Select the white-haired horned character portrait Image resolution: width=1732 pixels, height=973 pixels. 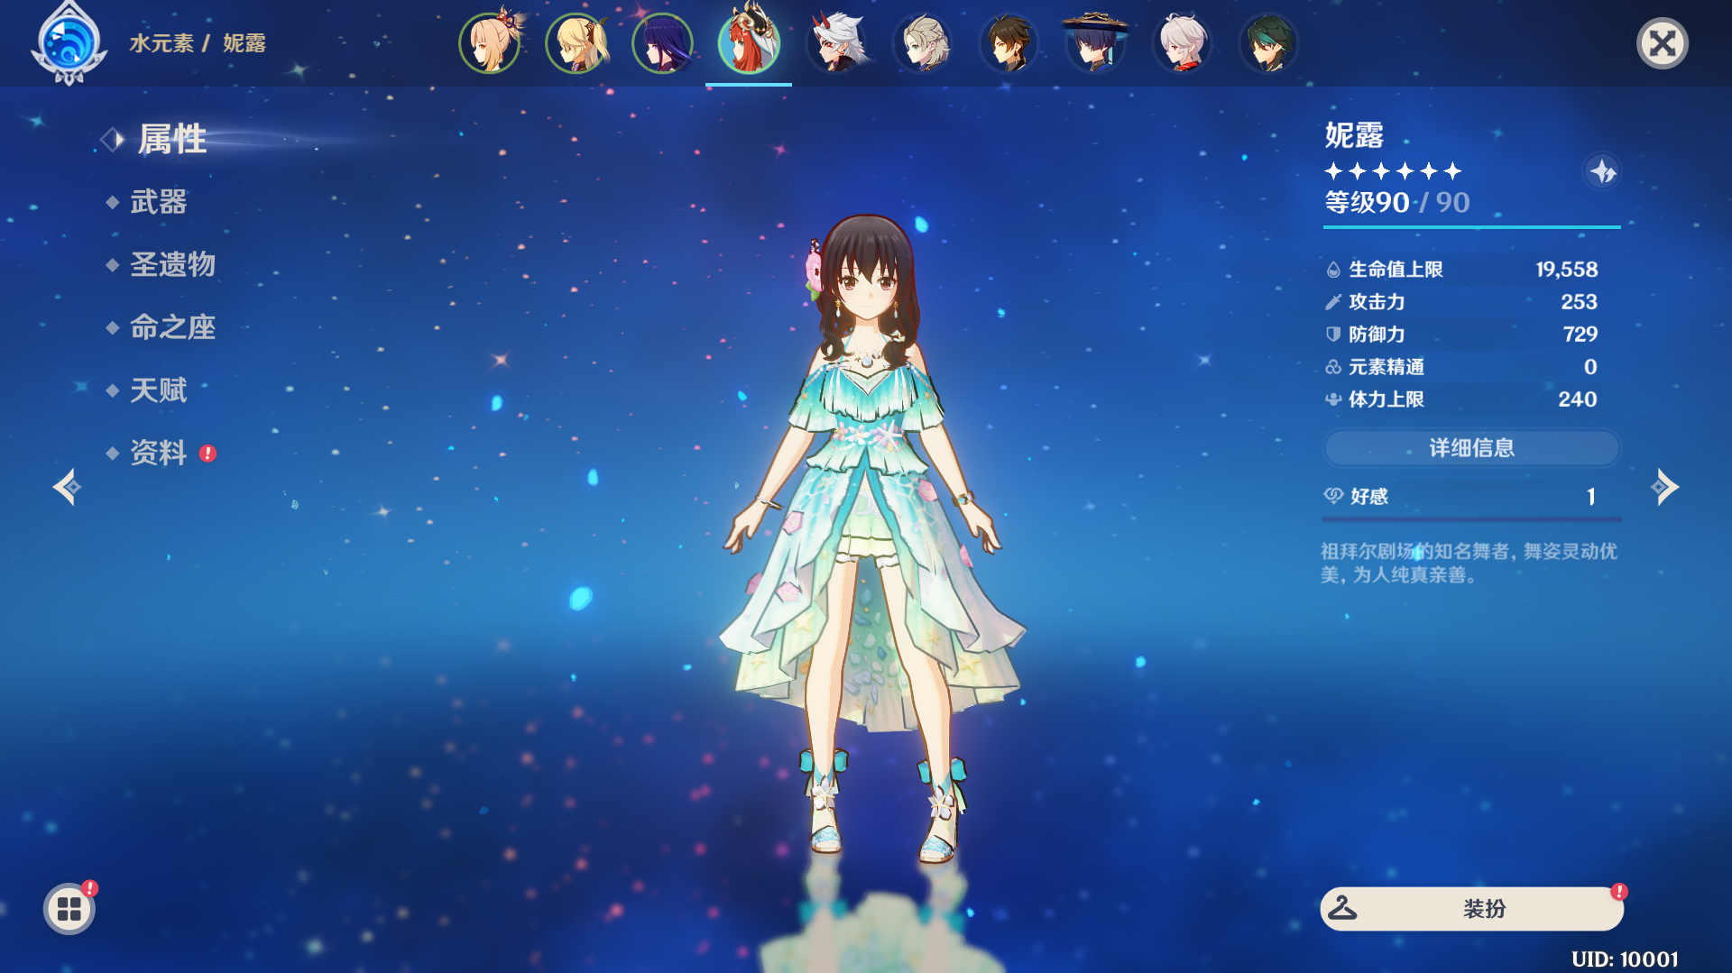[x=836, y=43]
